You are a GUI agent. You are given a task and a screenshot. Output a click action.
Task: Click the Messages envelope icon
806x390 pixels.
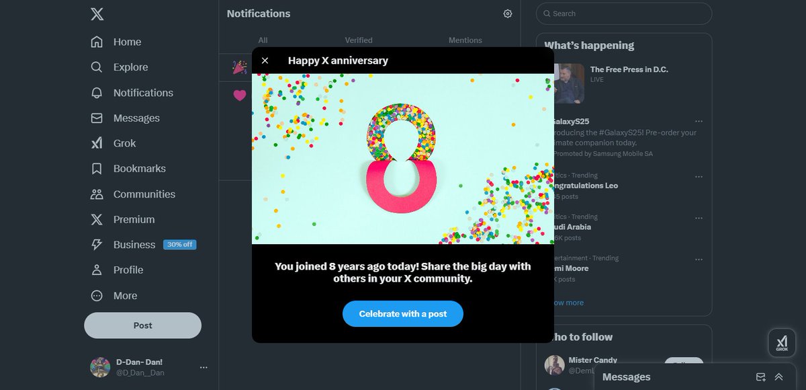97,118
